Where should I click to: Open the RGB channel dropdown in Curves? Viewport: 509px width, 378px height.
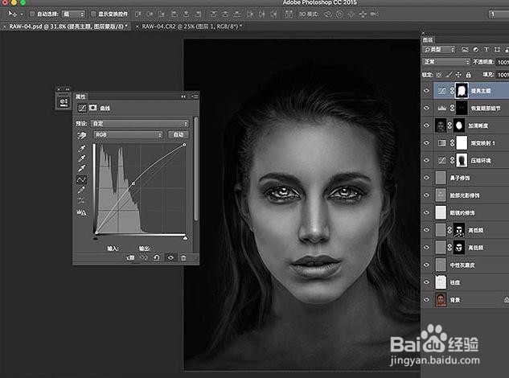point(128,135)
